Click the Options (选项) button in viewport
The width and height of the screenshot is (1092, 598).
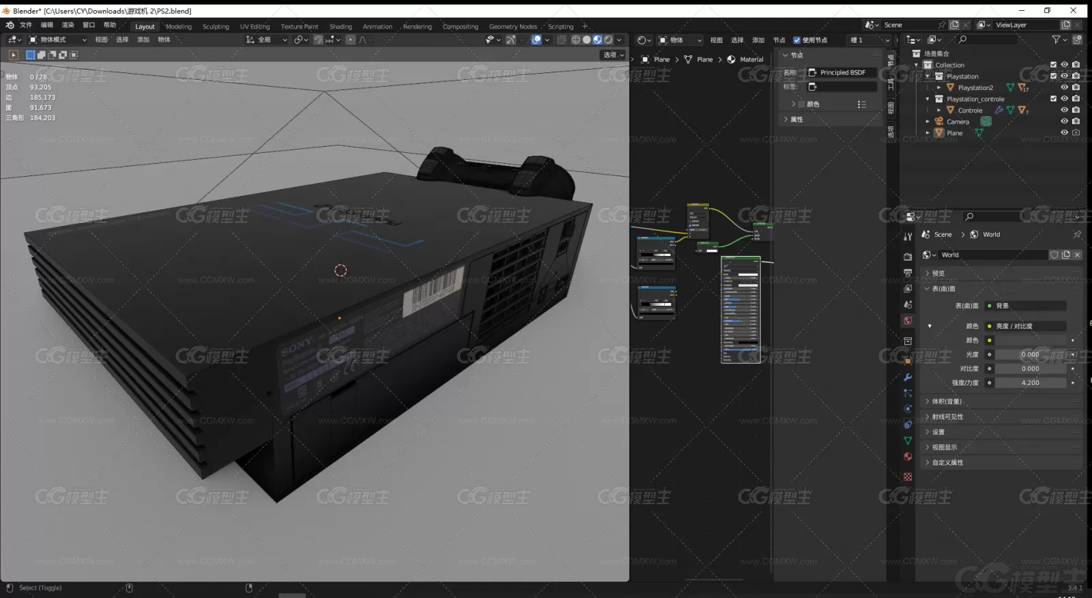(614, 55)
